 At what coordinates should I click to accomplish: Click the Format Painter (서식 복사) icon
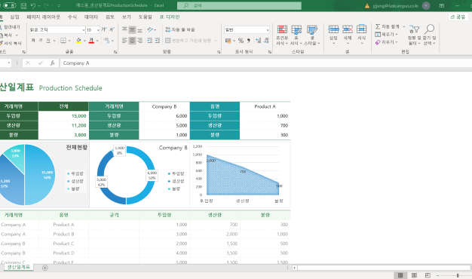[x=11, y=43]
